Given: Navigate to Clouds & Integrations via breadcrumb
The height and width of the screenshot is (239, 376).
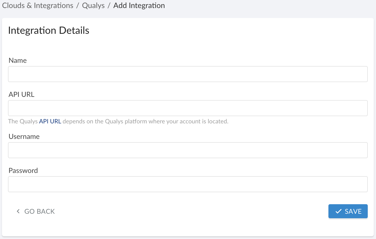Looking at the screenshot, I should pos(37,5).
